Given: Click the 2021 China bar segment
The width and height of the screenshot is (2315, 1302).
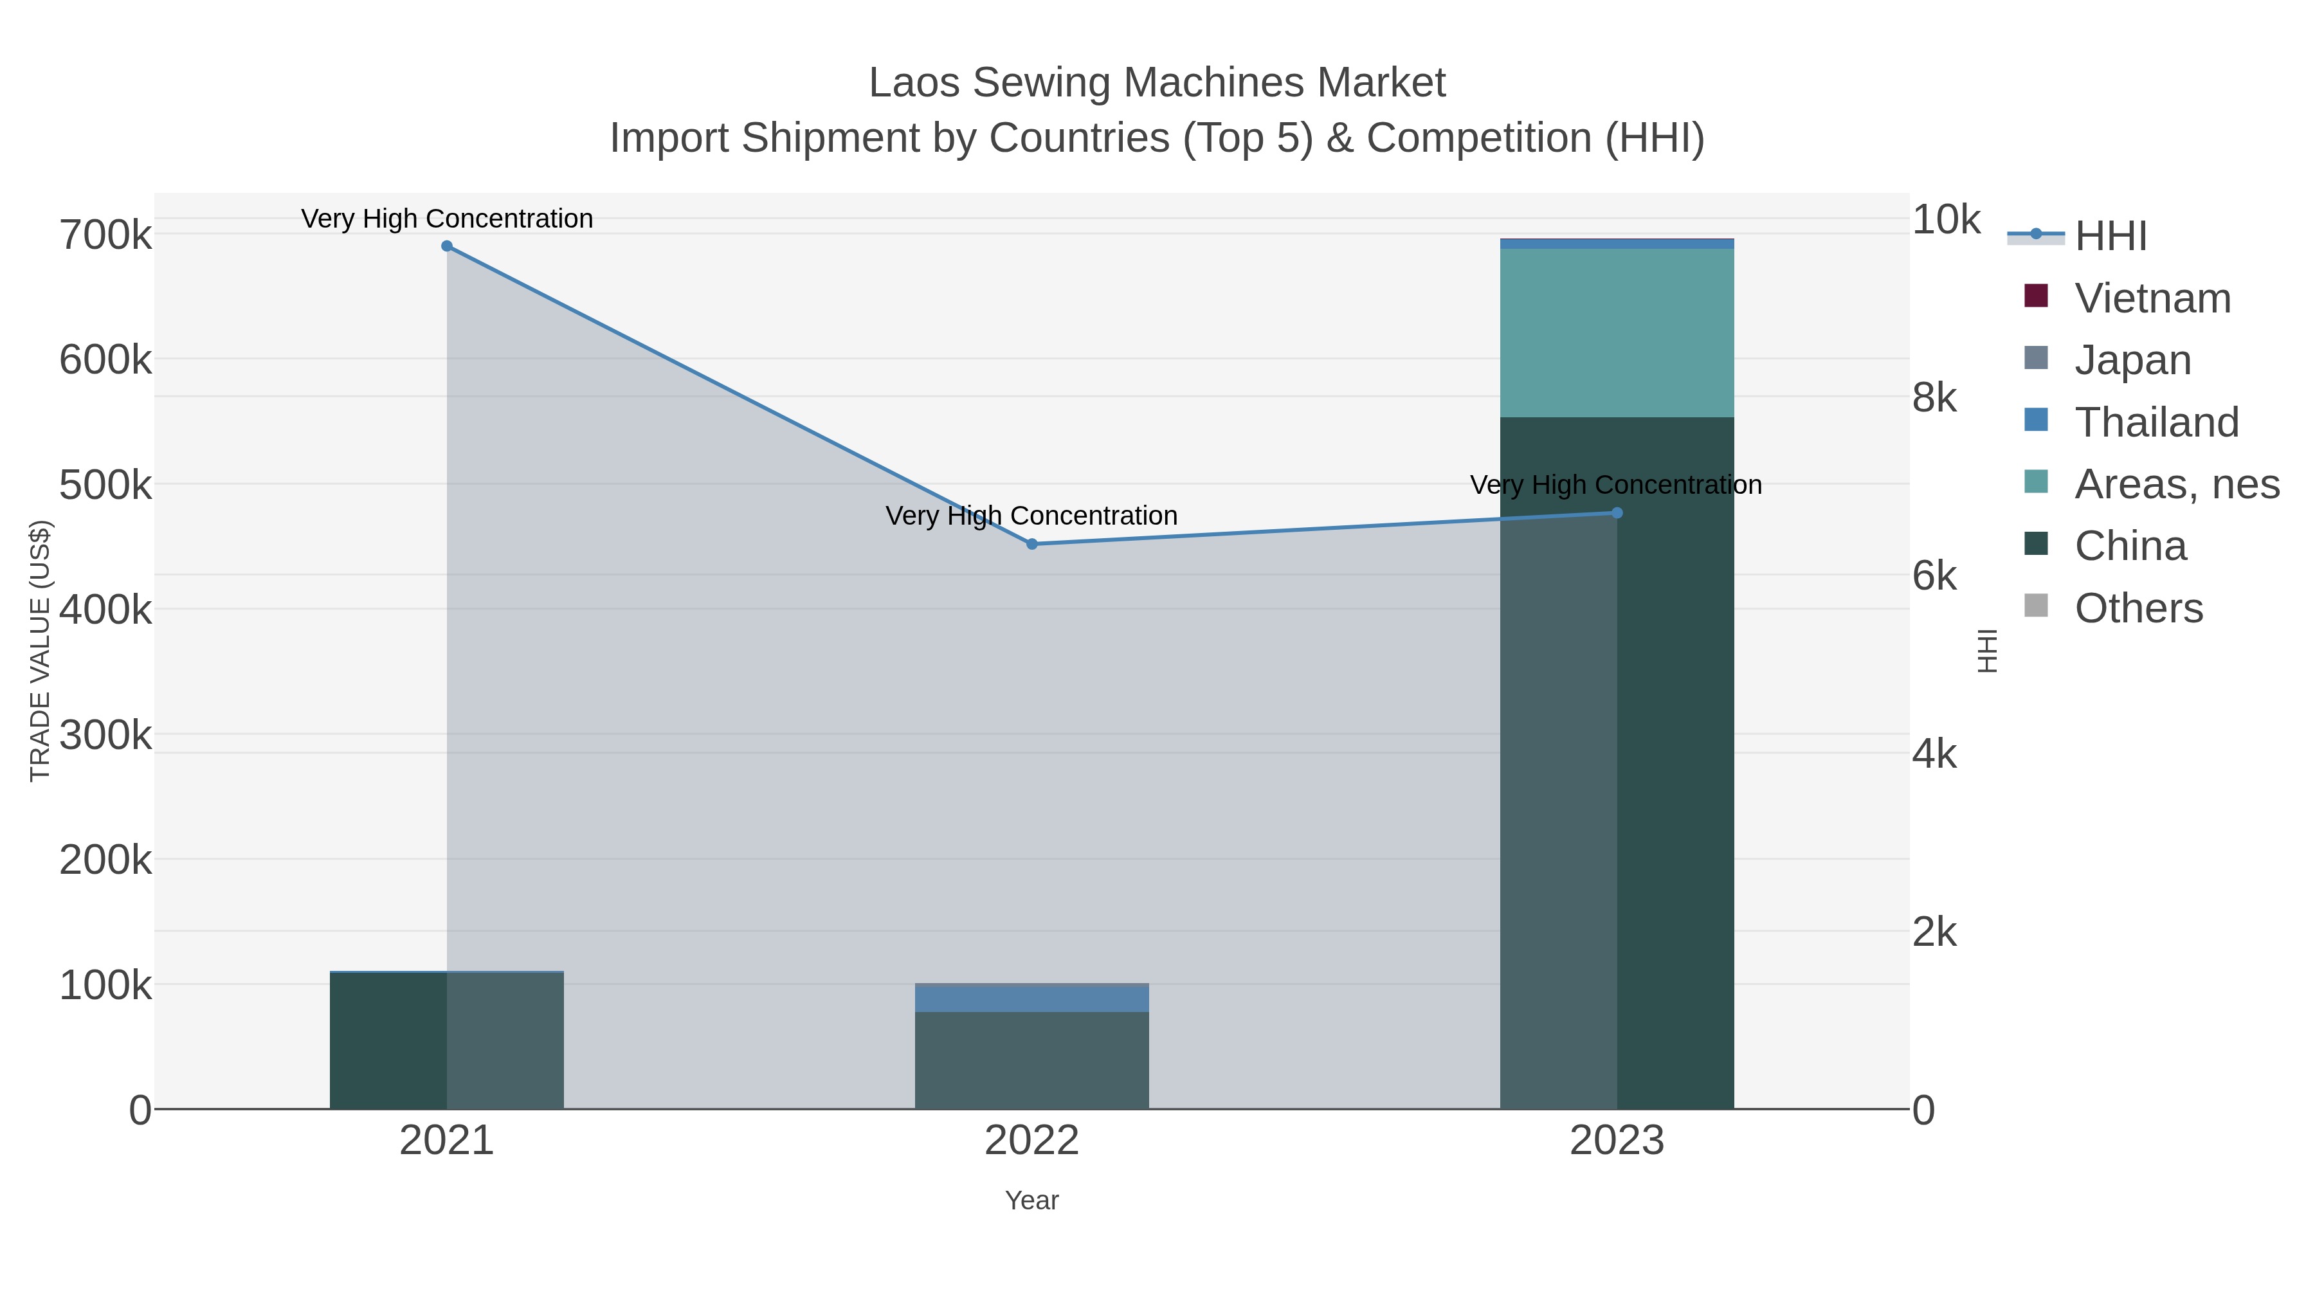Looking at the screenshot, I should 447,1040.
